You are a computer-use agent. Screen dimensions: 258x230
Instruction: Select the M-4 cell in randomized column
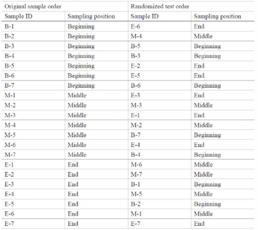pyautogui.click(x=159, y=36)
